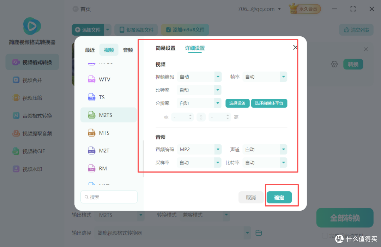The image size is (381, 247).
Task: Close the format settings dialog
Action: (x=295, y=47)
